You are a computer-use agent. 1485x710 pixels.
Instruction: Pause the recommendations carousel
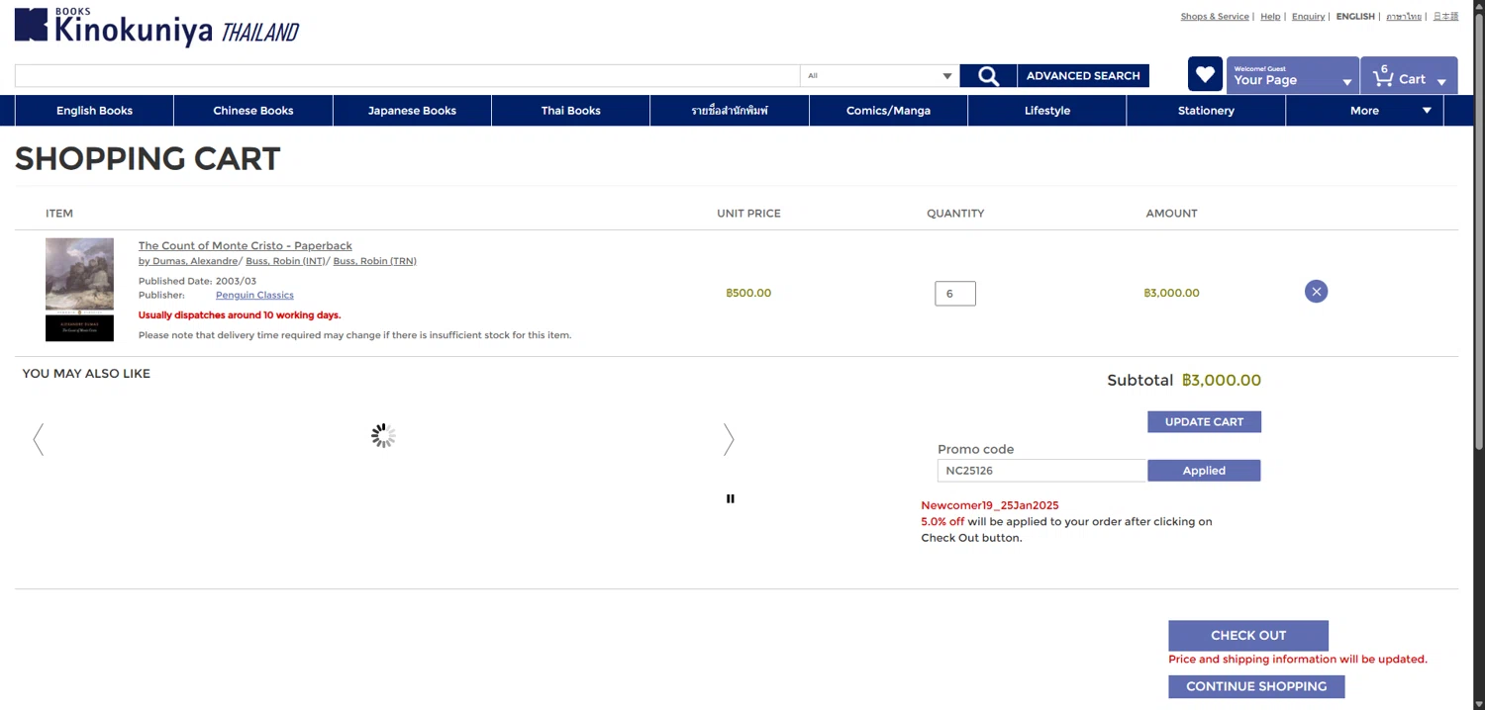(731, 498)
